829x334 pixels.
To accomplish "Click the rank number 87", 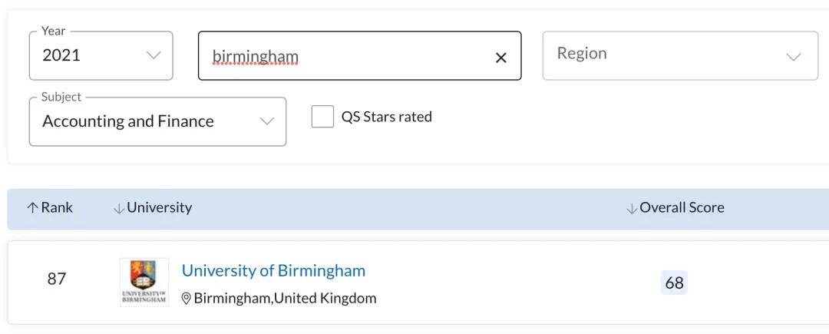I will [x=57, y=279].
